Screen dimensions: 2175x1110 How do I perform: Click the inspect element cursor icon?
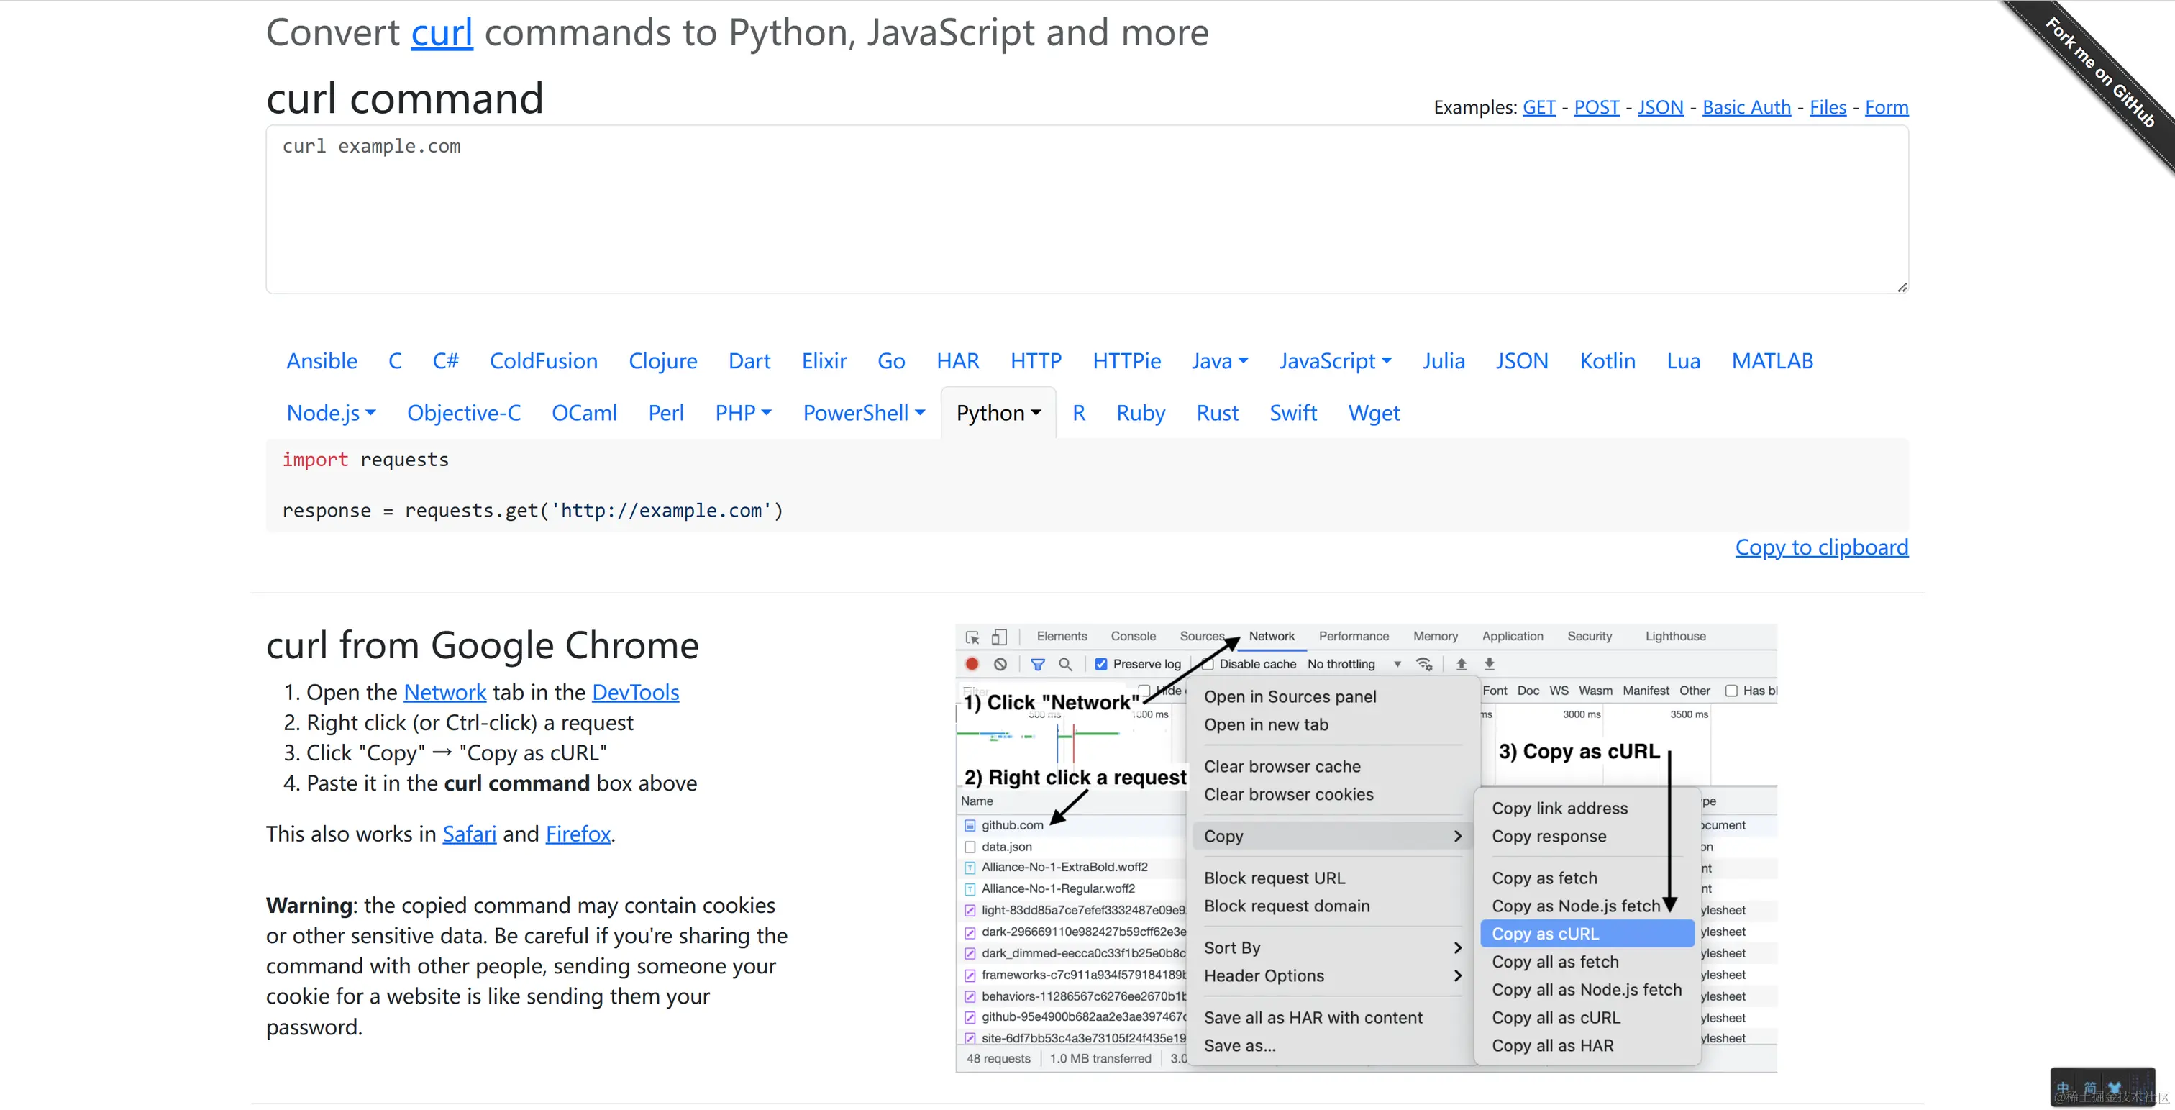972,637
